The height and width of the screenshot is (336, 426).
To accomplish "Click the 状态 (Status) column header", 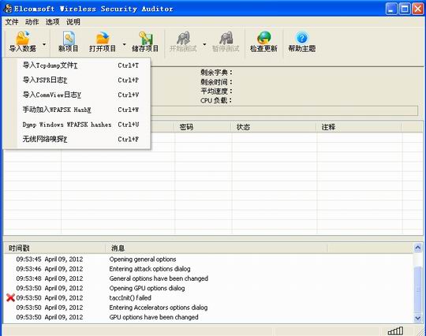I will pos(274,127).
